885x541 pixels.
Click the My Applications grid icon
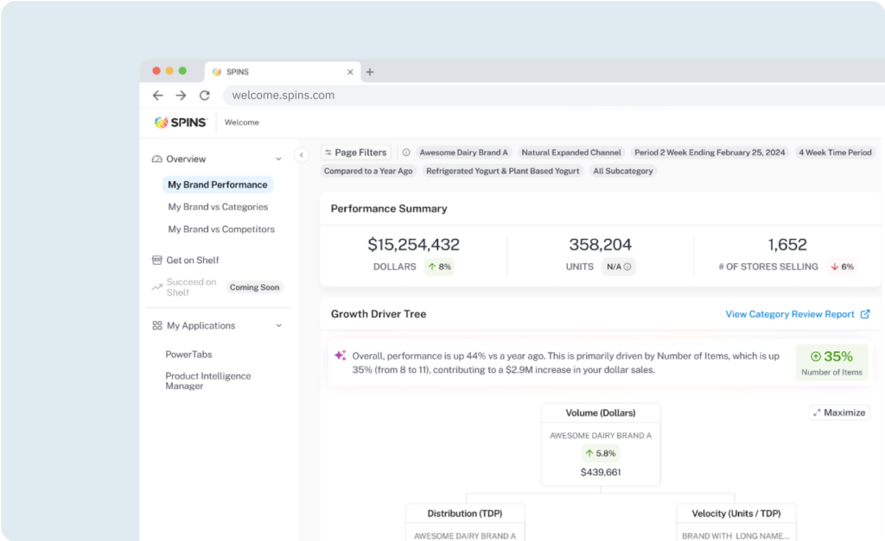pos(157,326)
